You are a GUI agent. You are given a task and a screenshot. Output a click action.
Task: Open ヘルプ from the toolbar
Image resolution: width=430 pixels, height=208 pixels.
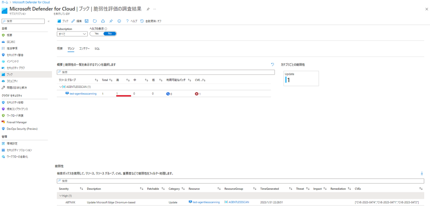[132, 21]
